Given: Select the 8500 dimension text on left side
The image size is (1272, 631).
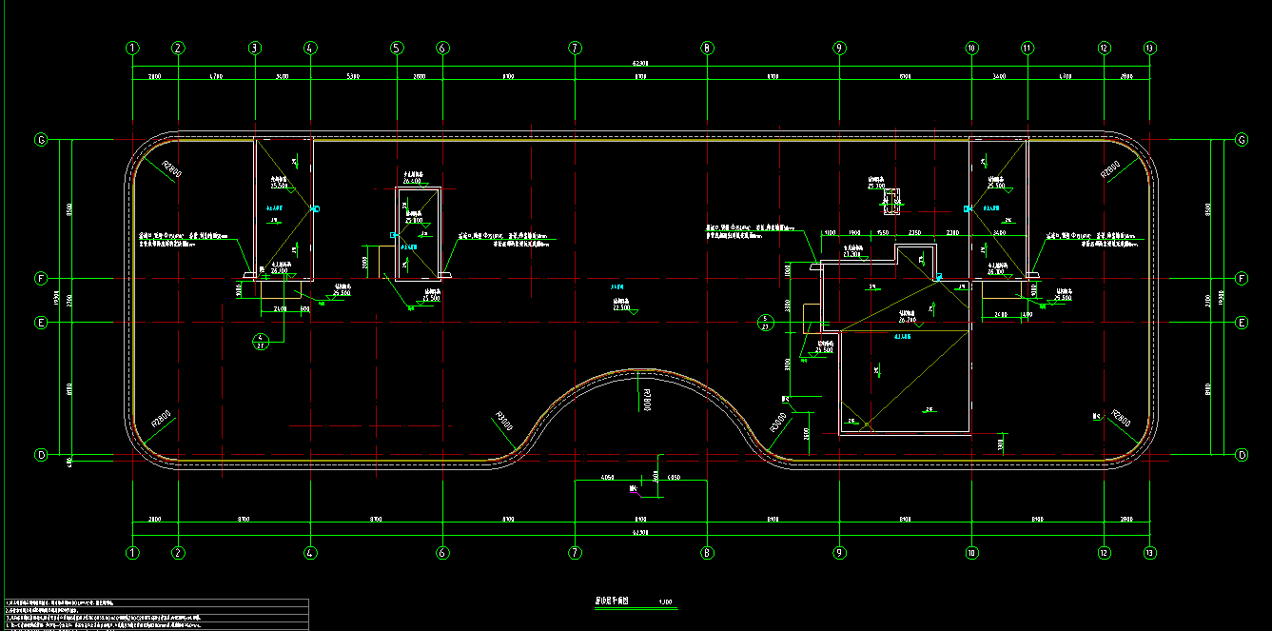Looking at the screenshot, I should (69, 209).
